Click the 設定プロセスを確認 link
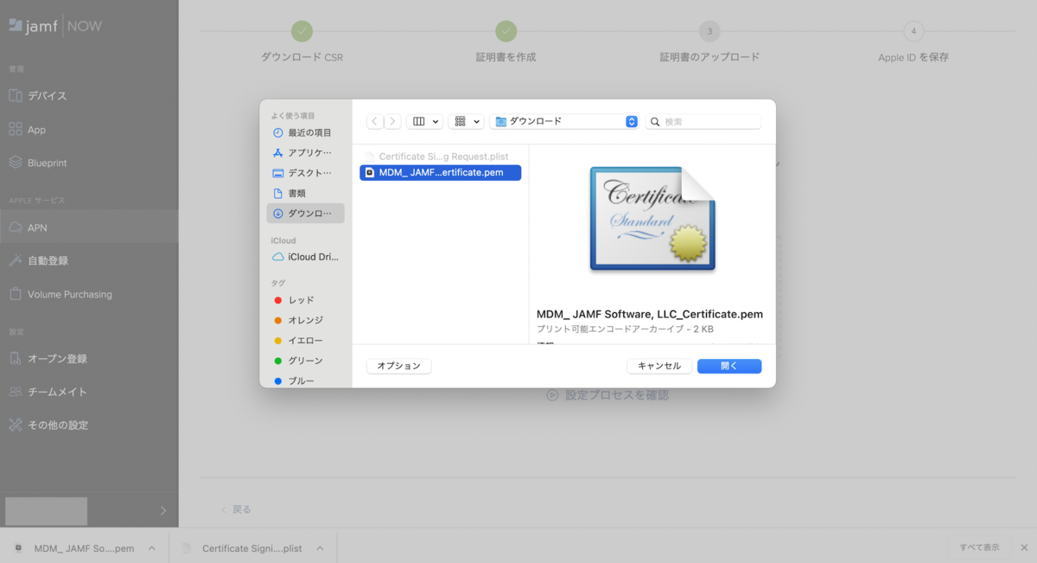This screenshot has width=1037, height=563. point(608,395)
